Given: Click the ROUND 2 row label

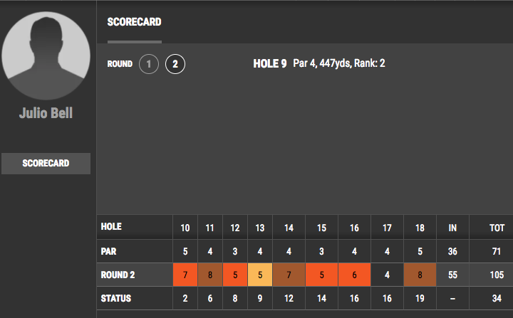Looking at the screenshot, I should [x=118, y=275].
